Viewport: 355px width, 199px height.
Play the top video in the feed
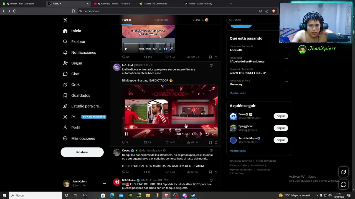(x=126, y=49)
